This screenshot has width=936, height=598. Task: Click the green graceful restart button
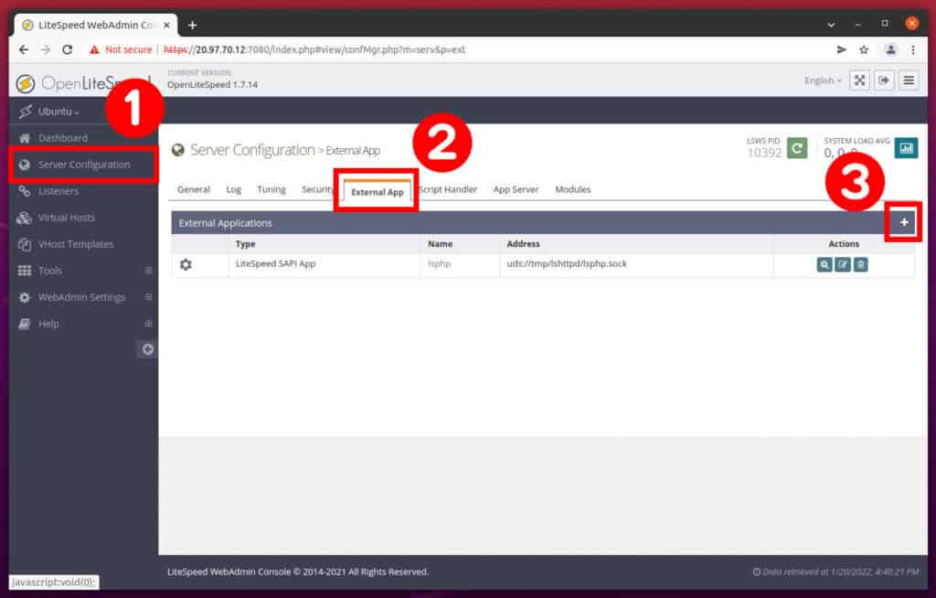[797, 148]
